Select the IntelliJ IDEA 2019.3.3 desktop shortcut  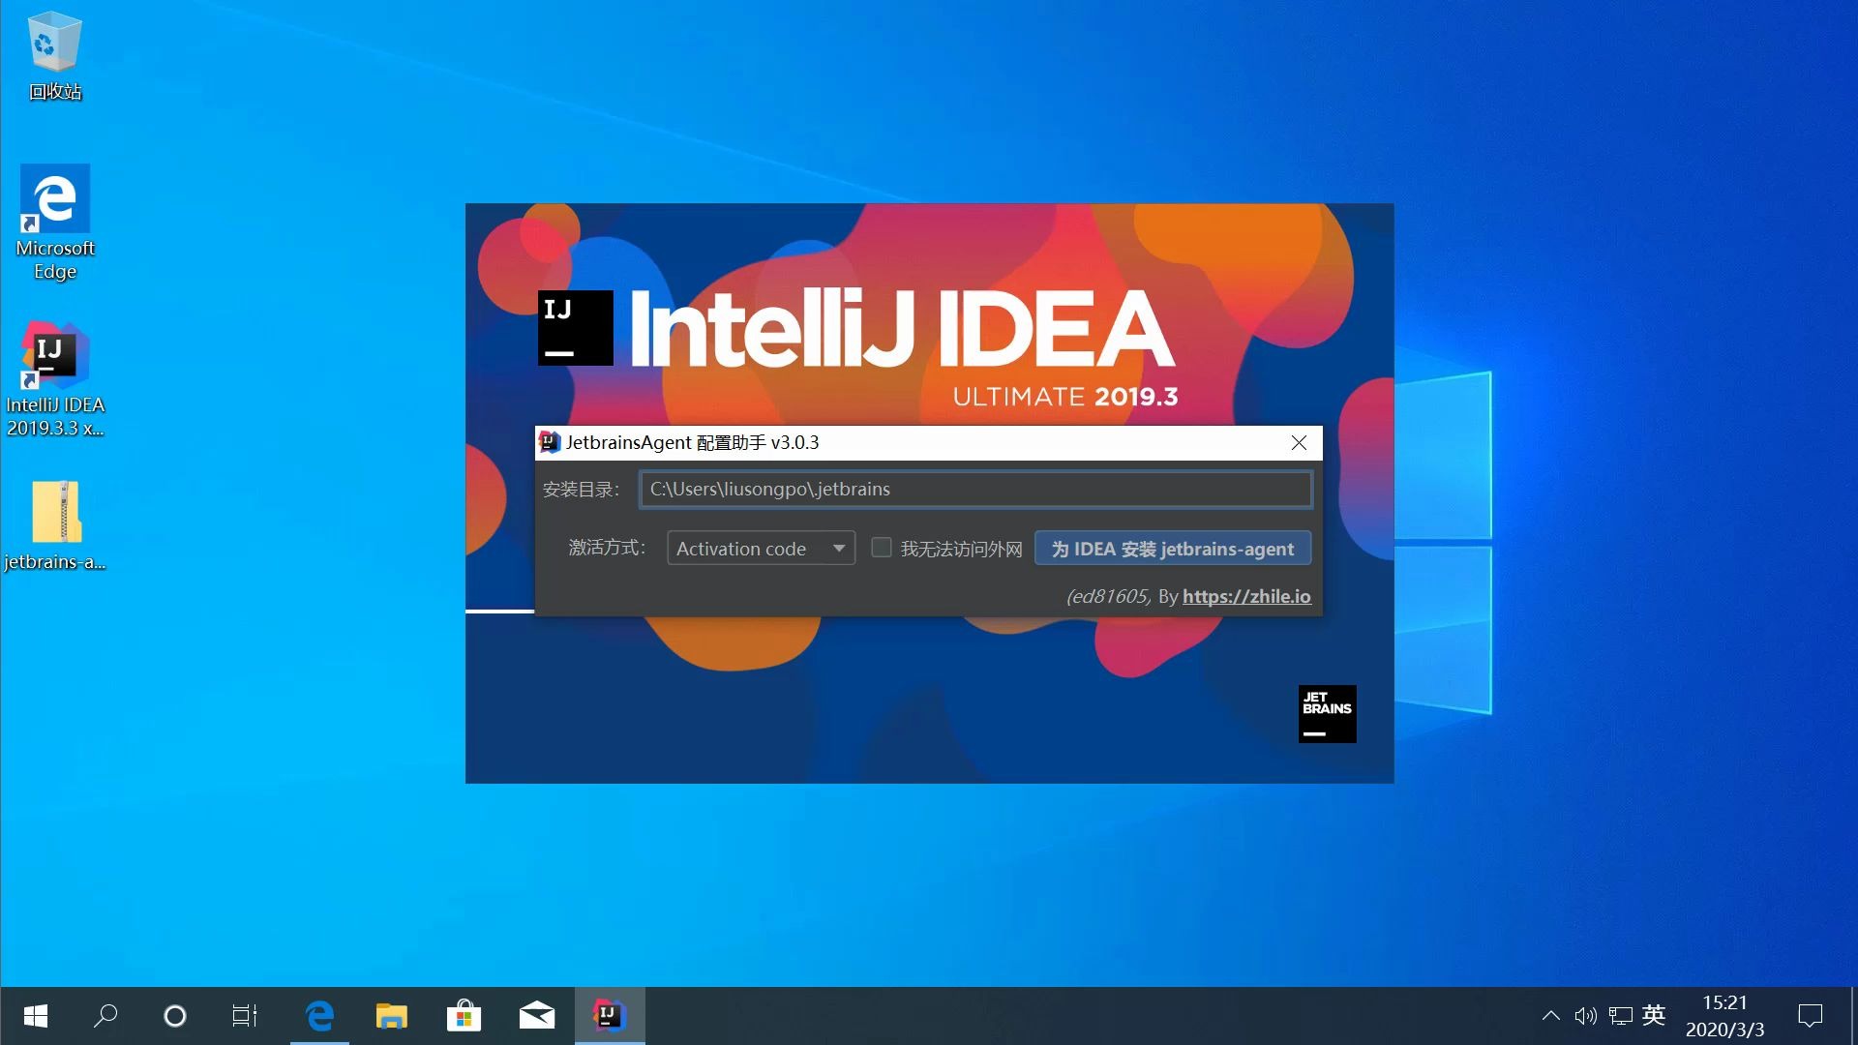[55, 379]
